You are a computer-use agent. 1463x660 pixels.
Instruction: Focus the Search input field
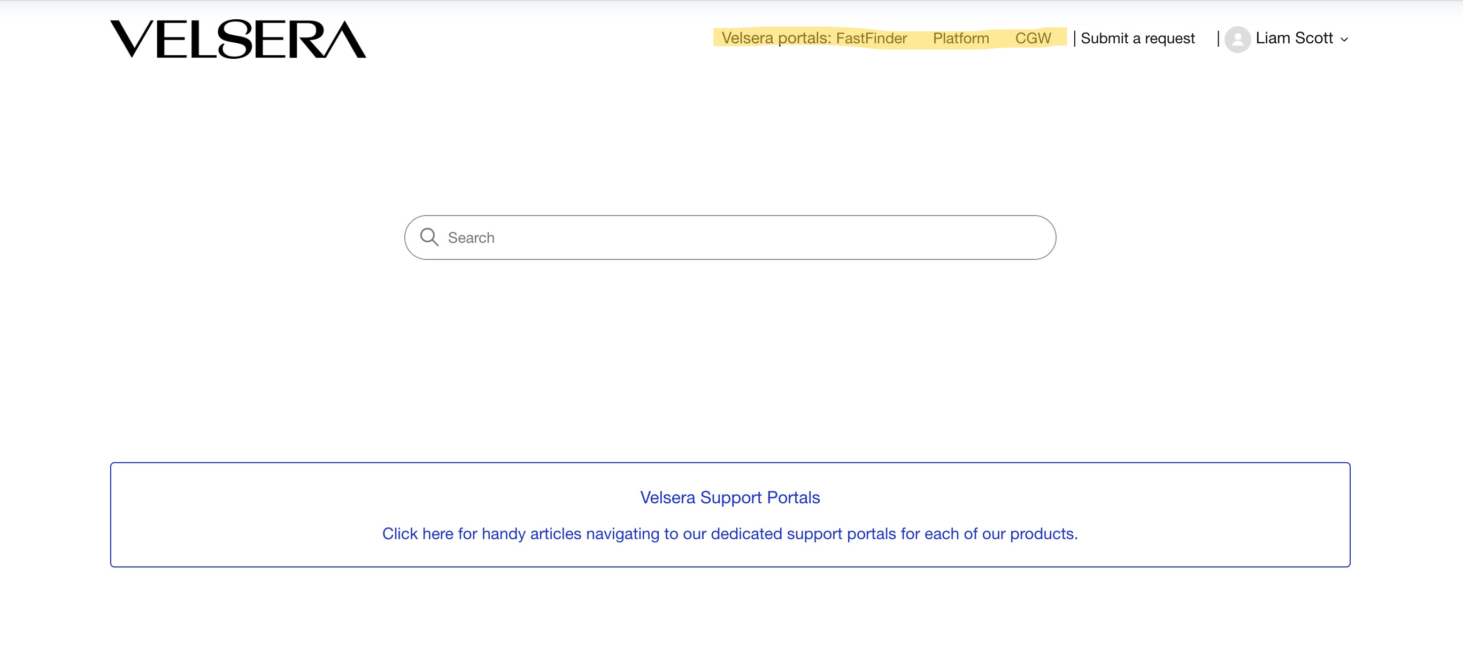(x=730, y=237)
